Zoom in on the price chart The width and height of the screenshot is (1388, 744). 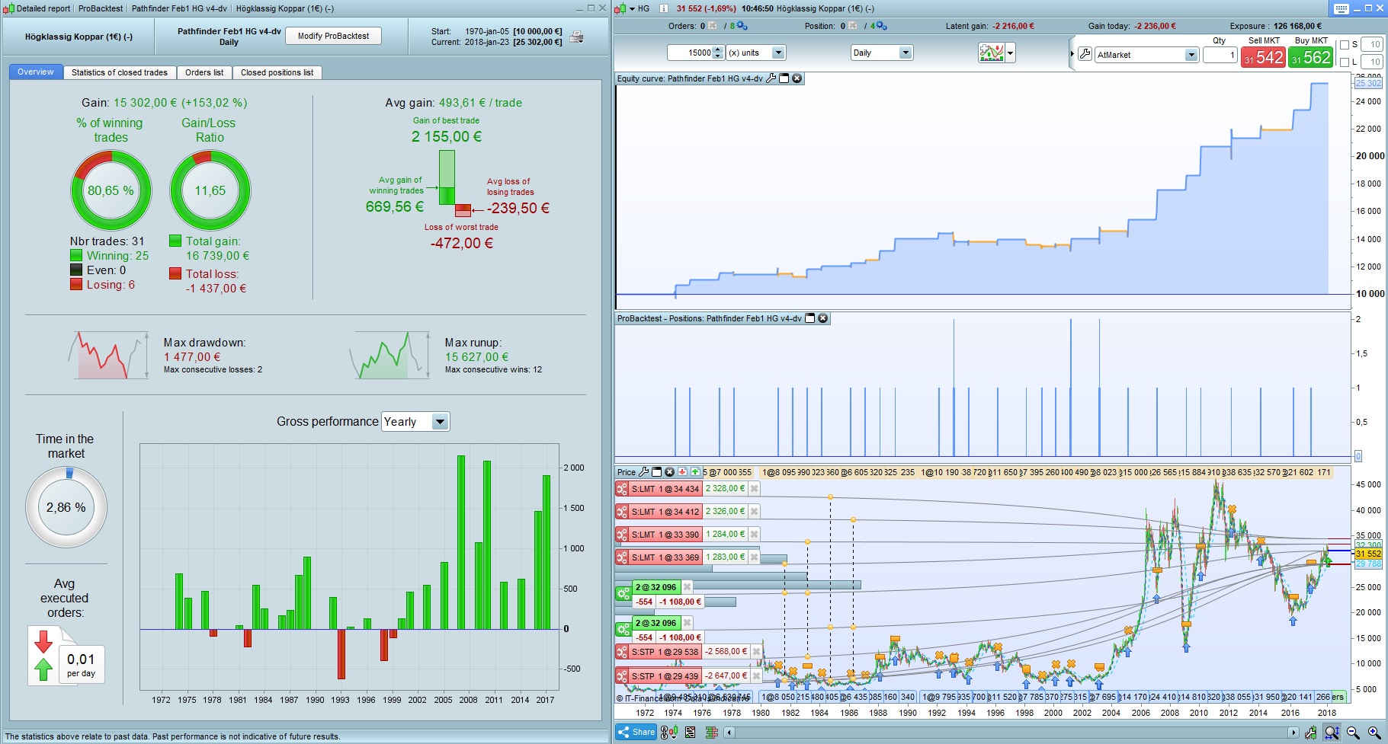click(x=1374, y=733)
